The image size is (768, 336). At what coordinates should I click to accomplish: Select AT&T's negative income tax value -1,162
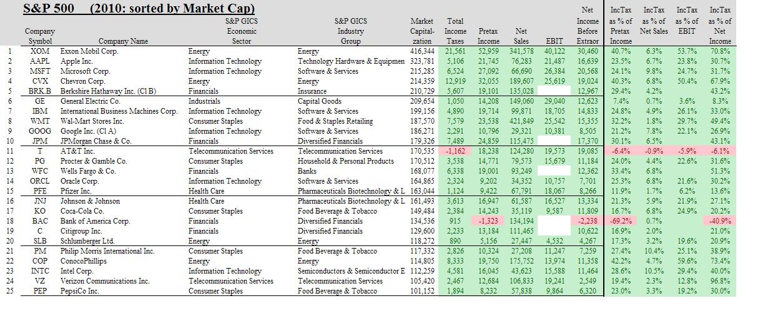(455, 151)
